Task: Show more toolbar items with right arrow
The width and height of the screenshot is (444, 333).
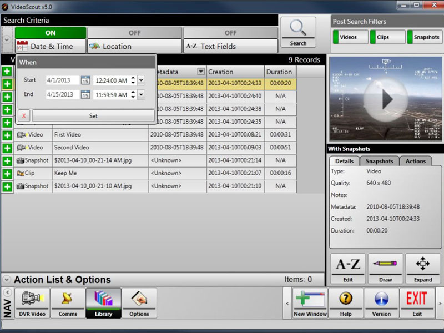Action: (440, 303)
